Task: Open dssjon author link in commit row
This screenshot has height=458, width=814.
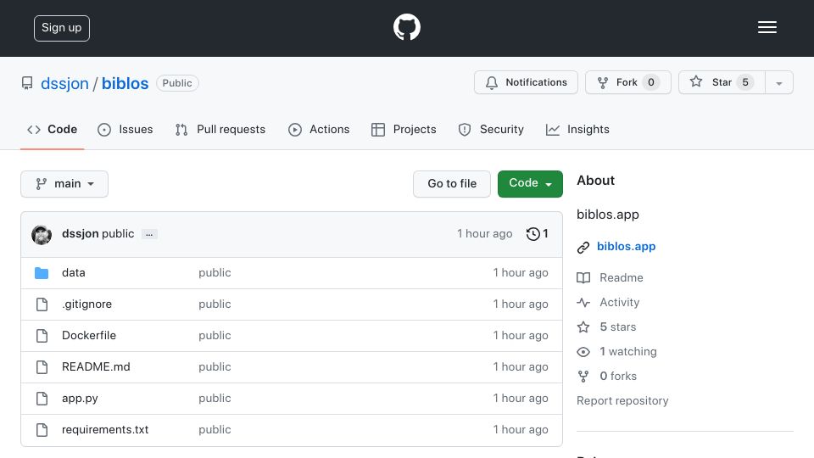Action: (x=80, y=234)
